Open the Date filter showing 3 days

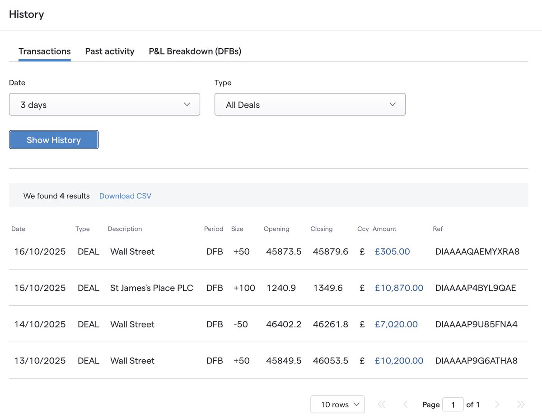click(x=104, y=104)
